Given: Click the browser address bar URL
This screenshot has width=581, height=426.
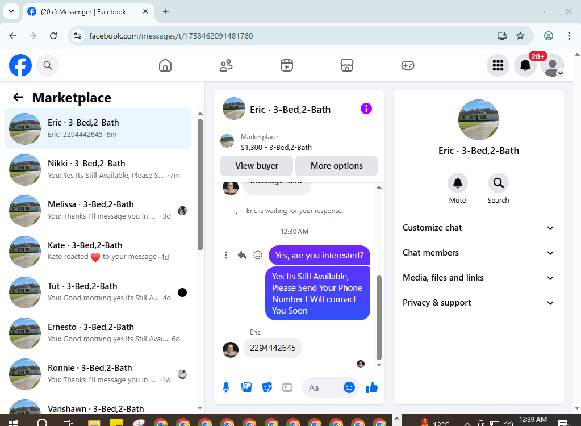Looking at the screenshot, I should (171, 36).
